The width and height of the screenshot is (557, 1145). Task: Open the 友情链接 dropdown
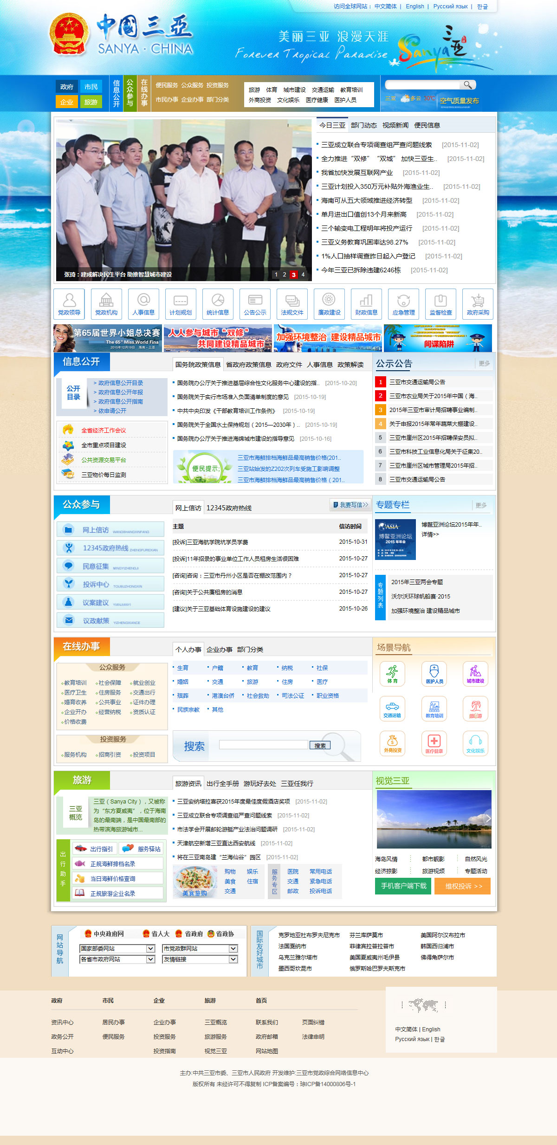click(200, 959)
